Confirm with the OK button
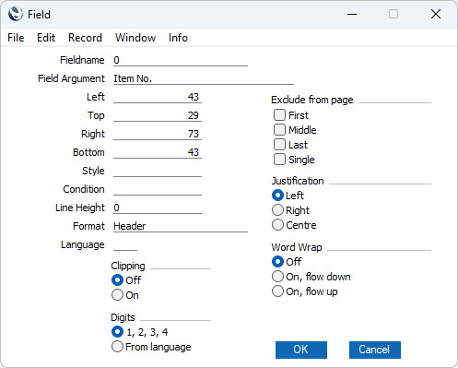 301,350
